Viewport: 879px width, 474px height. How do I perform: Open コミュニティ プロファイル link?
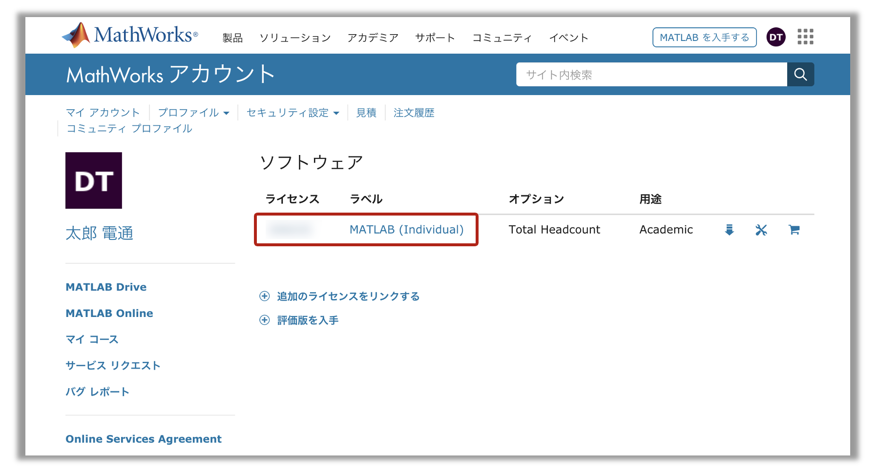tap(129, 128)
